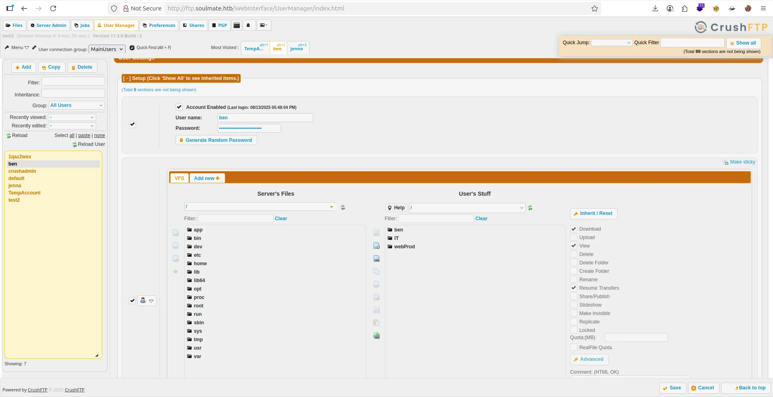Screen dimensions: 773x397
Task: Tick the Delete Folder permission checkbox
Action: (x=574, y=263)
